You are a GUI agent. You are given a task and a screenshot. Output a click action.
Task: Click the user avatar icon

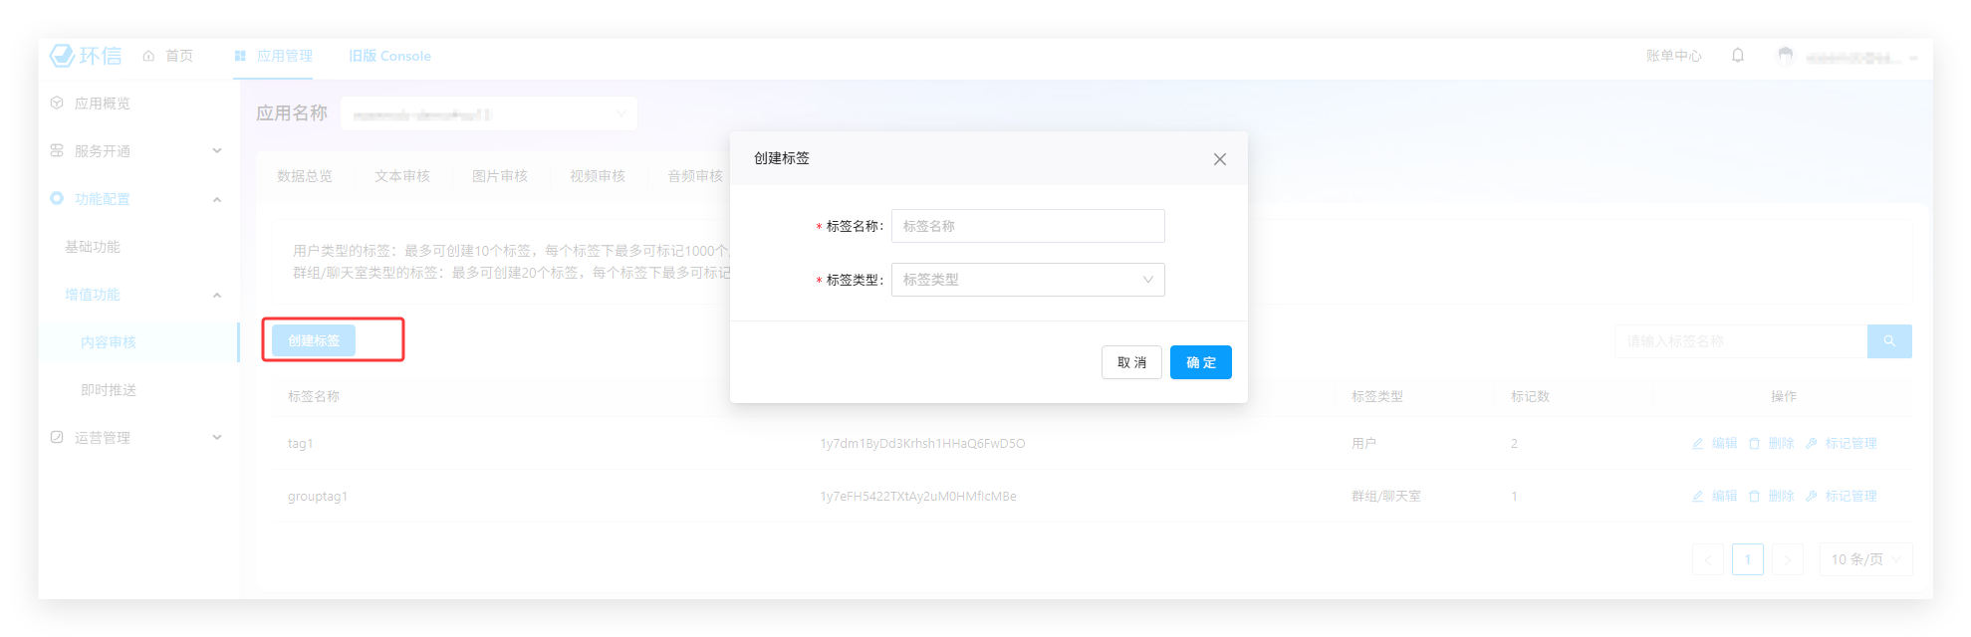(1786, 56)
